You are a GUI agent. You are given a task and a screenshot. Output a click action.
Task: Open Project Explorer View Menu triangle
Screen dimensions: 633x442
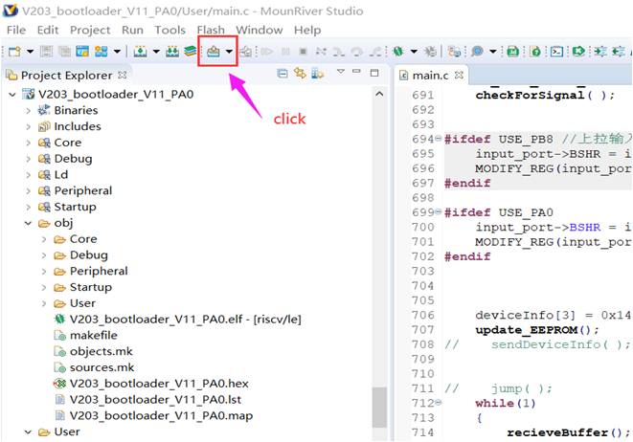tap(341, 72)
